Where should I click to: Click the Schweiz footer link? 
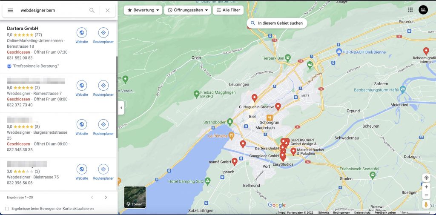[x=324, y=212]
